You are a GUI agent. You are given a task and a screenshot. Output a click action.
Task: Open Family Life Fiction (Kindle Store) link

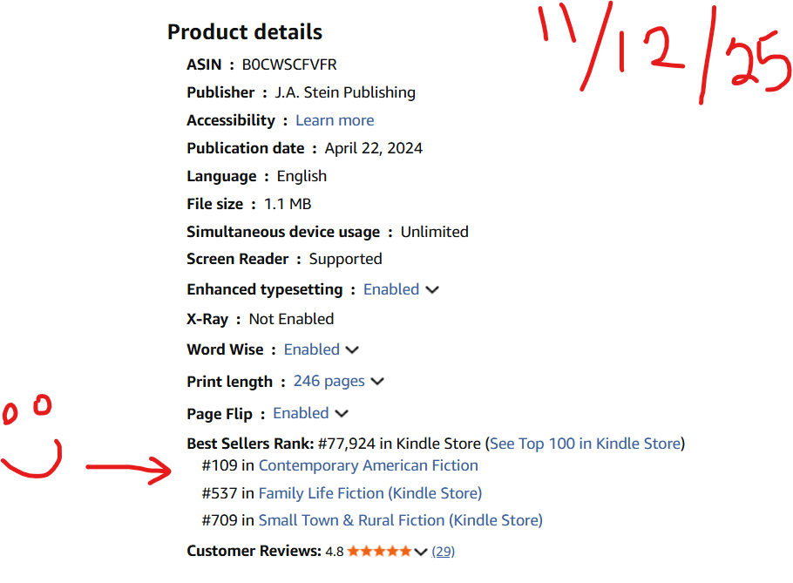click(x=369, y=493)
